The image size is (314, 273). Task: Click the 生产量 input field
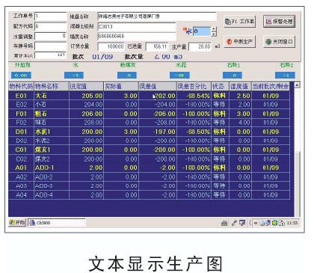(200, 46)
